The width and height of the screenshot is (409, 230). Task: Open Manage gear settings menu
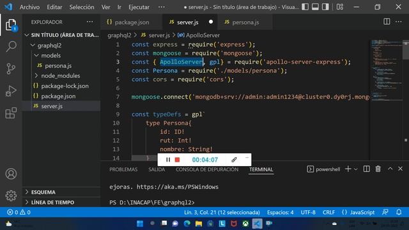[x=11, y=195]
